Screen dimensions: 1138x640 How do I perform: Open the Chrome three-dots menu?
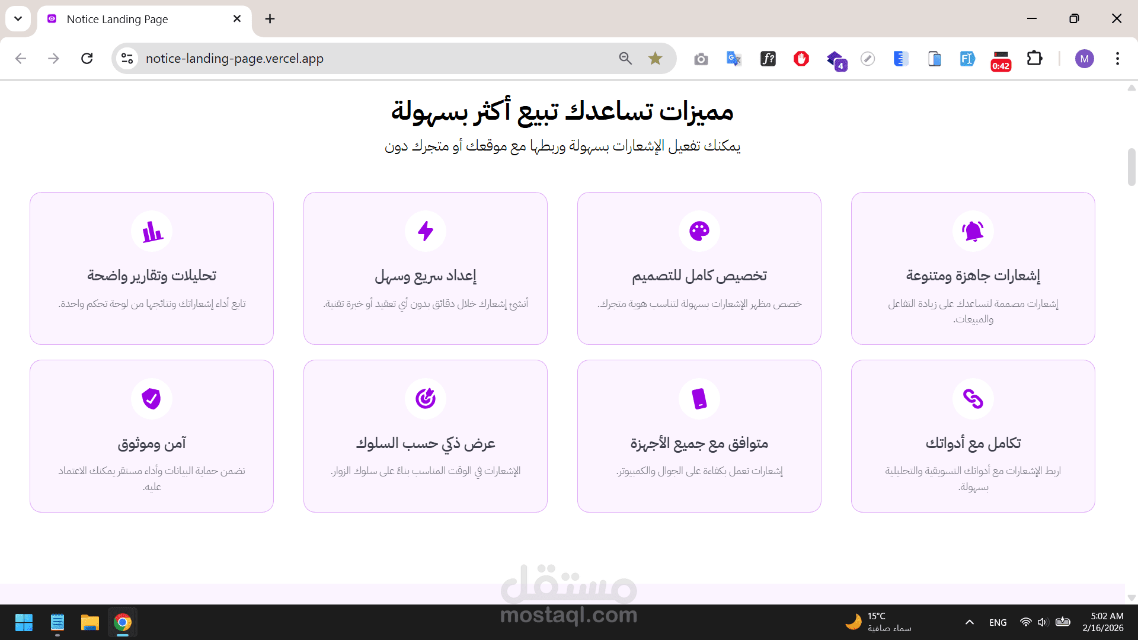[x=1117, y=58]
